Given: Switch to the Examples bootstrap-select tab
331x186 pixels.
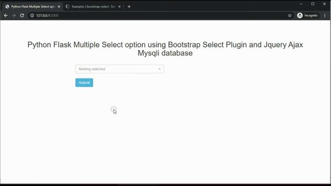Looking at the screenshot, I should 93,7.
